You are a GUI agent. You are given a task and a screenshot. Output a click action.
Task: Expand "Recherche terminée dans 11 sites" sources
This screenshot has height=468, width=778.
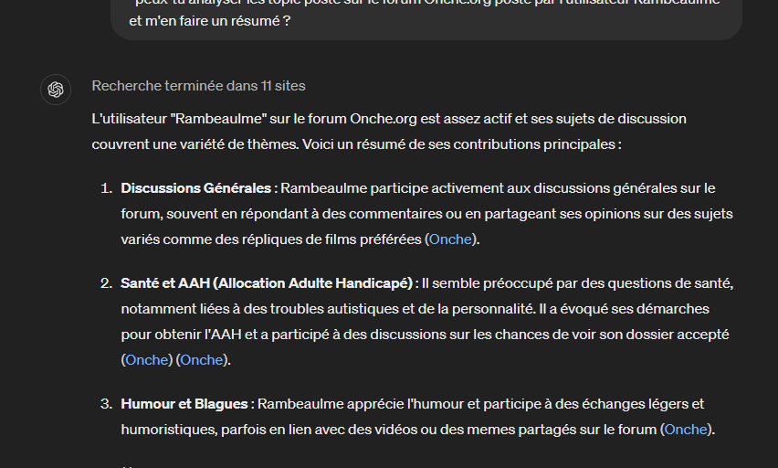pyautogui.click(x=198, y=86)
